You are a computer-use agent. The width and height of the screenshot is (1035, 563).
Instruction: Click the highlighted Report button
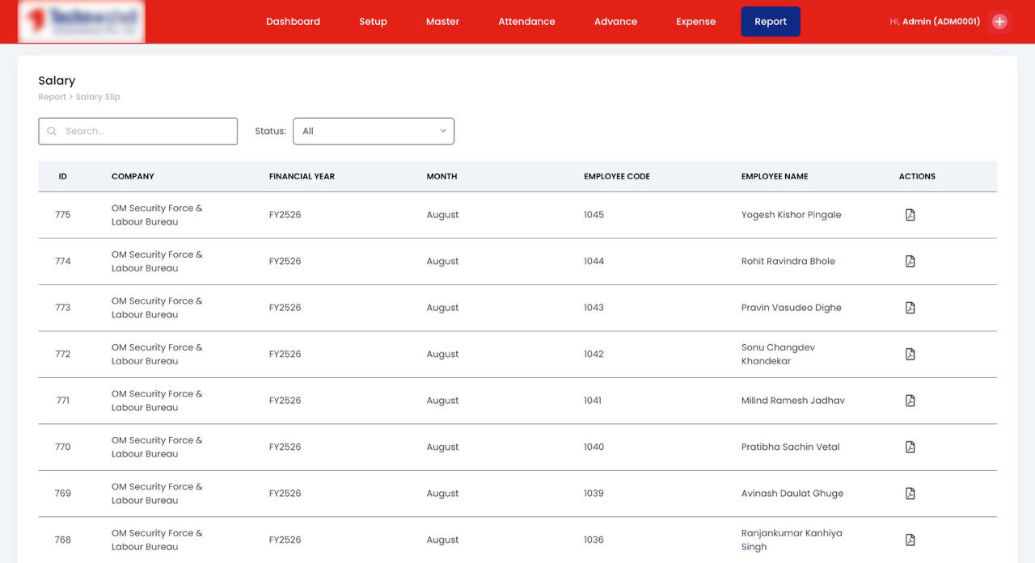(770, 22)
